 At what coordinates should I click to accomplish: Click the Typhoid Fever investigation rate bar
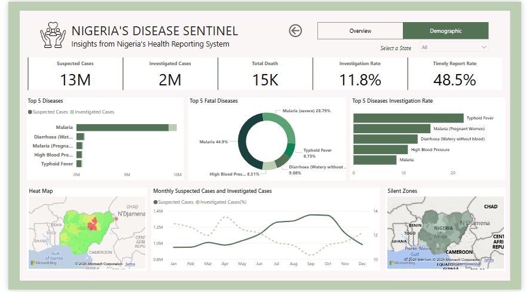[x=408, y=118]
